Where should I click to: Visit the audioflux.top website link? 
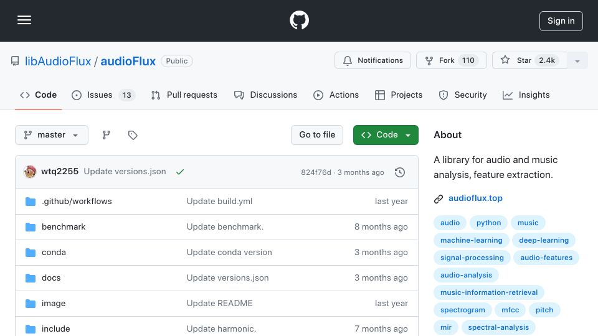pyautogui.click(x=475, y=198)
